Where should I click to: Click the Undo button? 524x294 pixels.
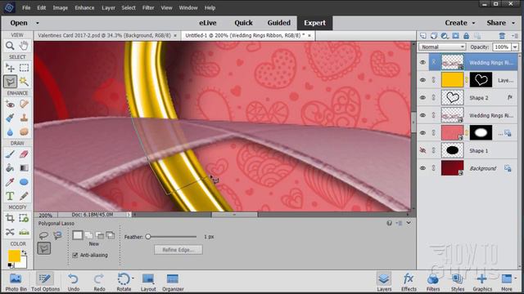tap(73, 282)
